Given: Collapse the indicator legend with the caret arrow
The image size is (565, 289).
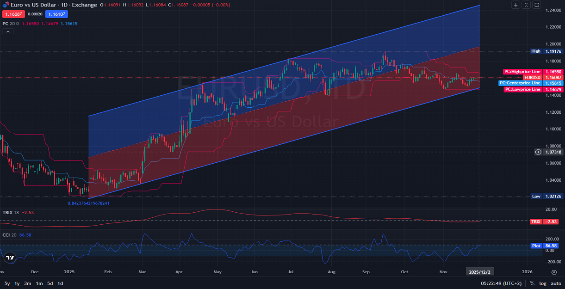Looking at the screenshot, I should tap(7, 31).
